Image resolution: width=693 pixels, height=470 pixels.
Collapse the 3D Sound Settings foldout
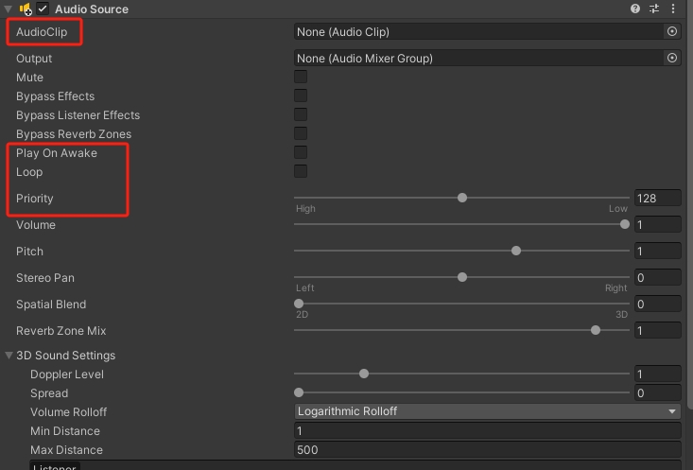(x=9, y=355)
